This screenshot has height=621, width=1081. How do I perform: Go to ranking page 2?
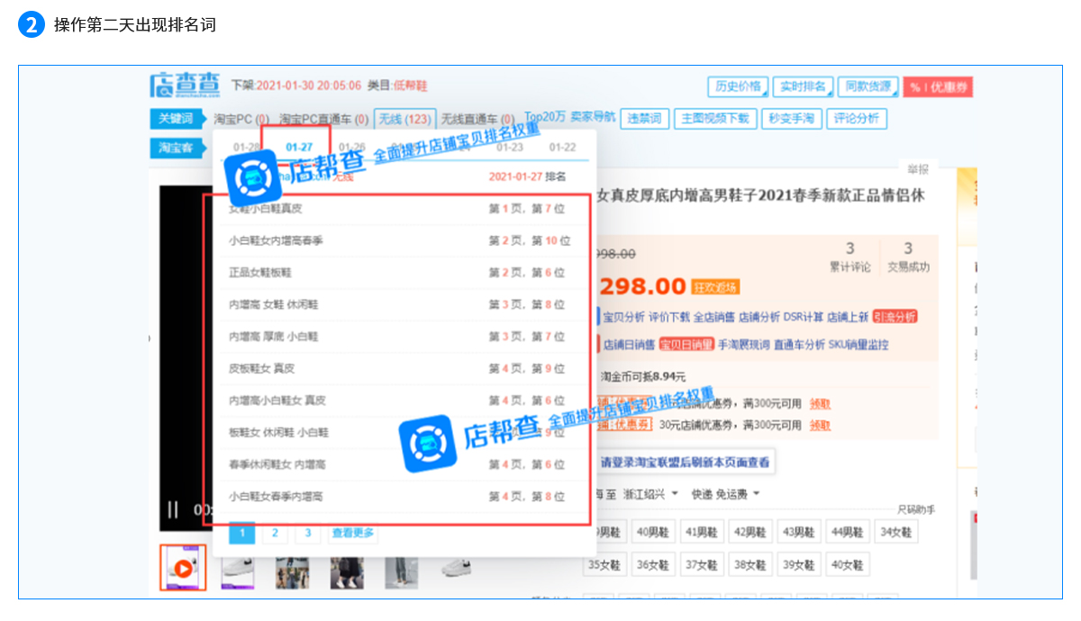(275, 533)
